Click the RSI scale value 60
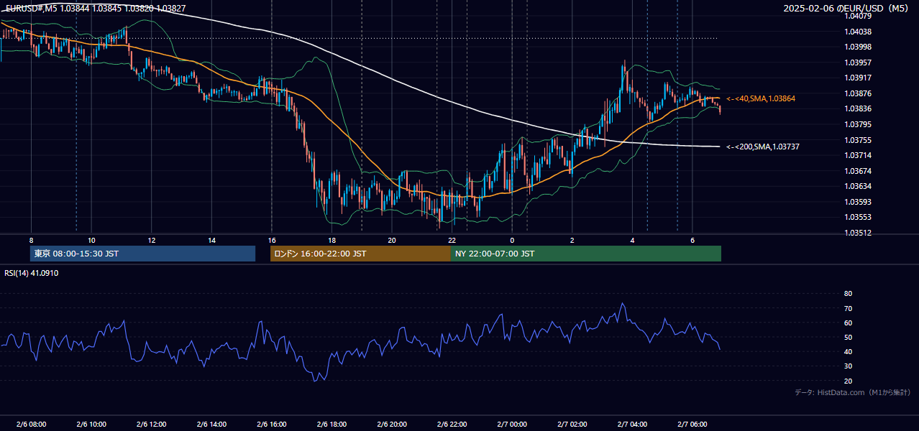Viewport: 919px width, 431px height. (849, 323)
